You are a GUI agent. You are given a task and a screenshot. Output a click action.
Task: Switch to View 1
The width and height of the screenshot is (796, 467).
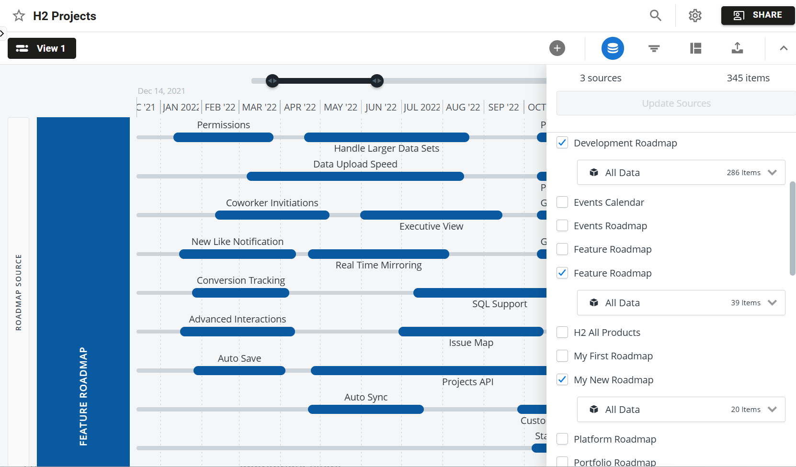tap(42, 48)
